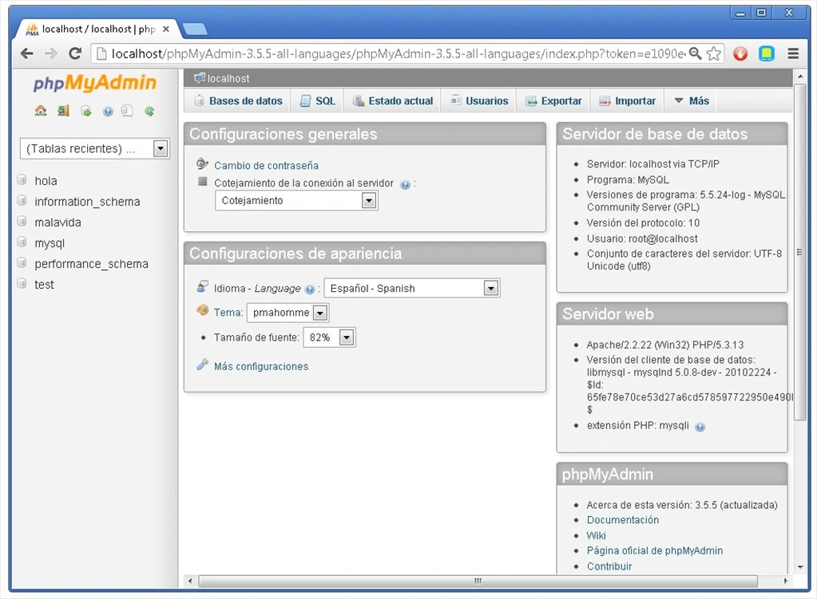Click the phpMyAdmin home icon
The height and width of the screenshot is (599, 817).
pyautogui.click(x=41, y=110)
